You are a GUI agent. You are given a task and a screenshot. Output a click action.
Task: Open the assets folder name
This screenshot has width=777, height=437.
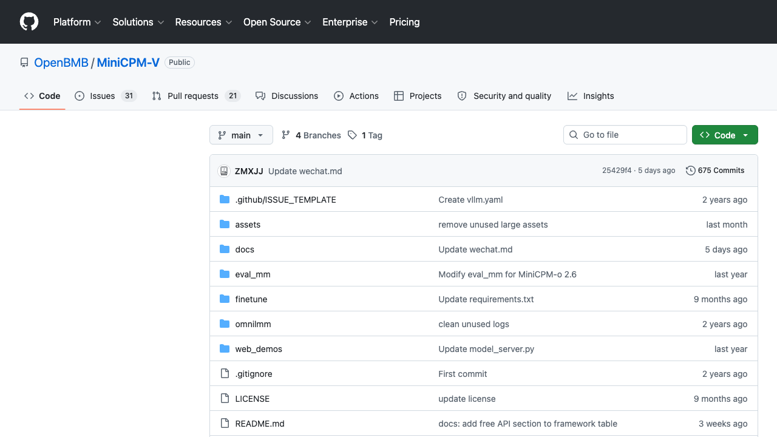point(248,225)
